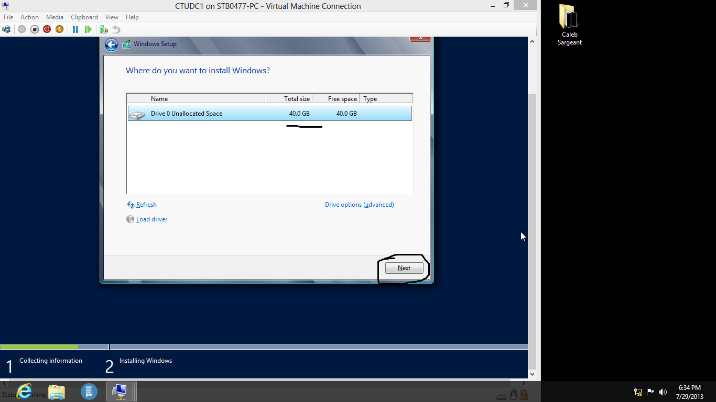Click the volume speaker tray icon

coord(663,392)
